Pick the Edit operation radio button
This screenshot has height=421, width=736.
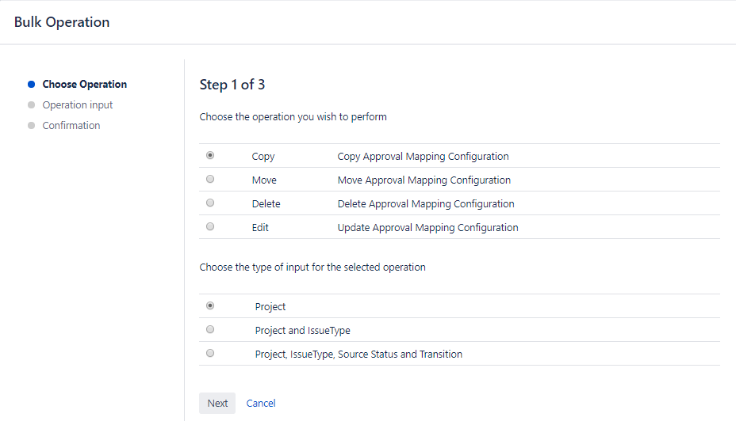click(x=210, y=227)
